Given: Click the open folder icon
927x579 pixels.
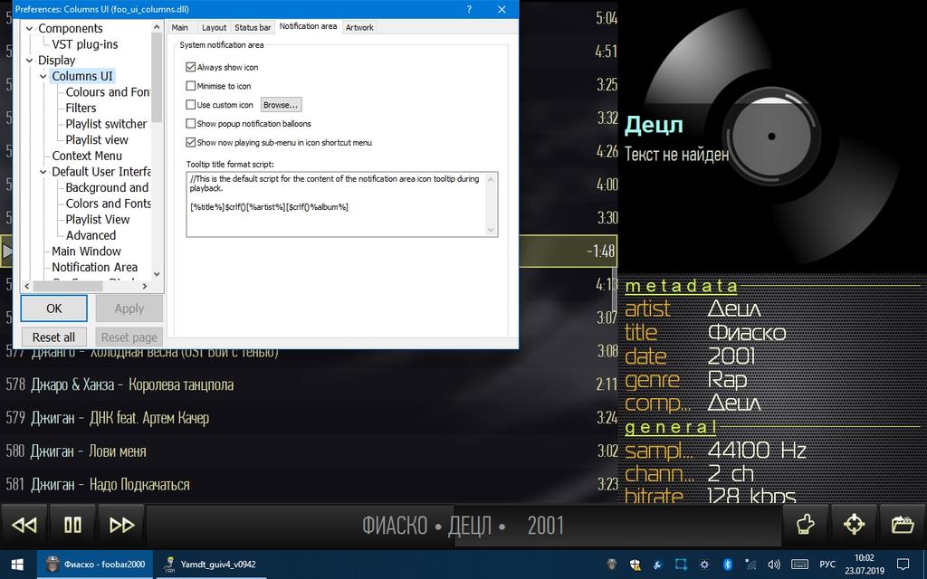Looking at the screenshot, I should (902, 525).
